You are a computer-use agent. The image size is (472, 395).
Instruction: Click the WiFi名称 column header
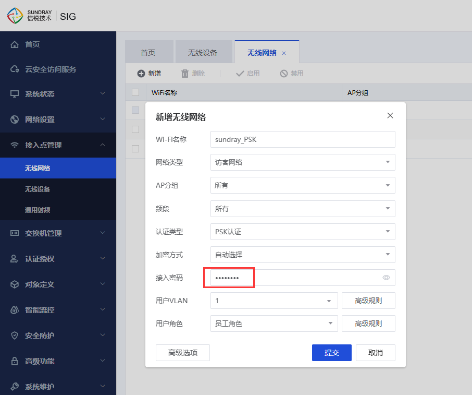(244, 92)
